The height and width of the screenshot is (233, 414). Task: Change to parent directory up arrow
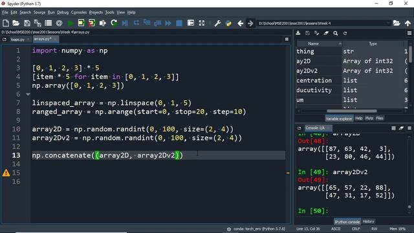coord(408,23)
